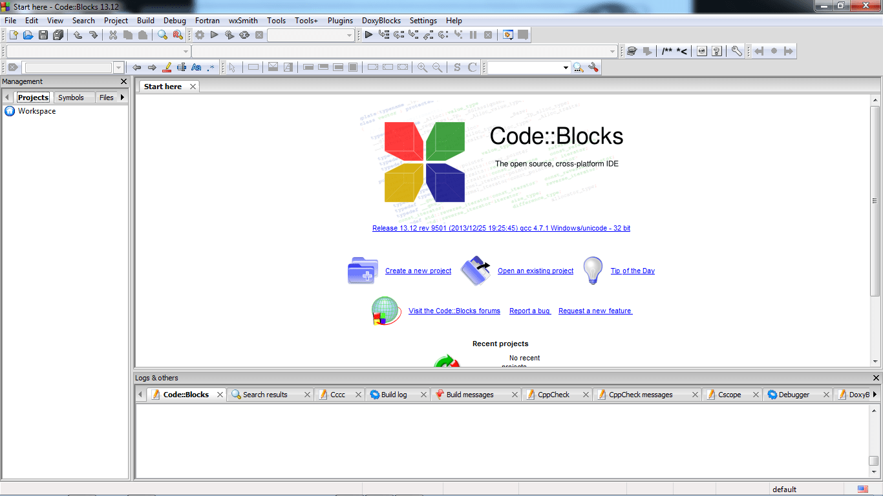Click the Save floppy disk icon
Image resolution: width=883 pixels, height=496 pixels.
pyautogui.click(x=43, y=35)
